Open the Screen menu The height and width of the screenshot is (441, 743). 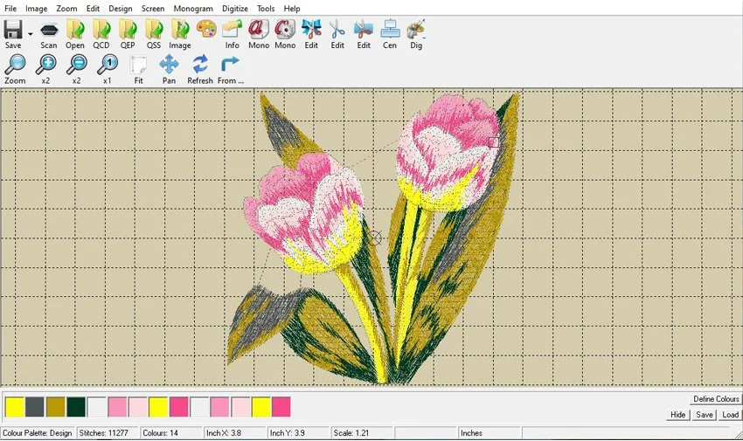point(153,9)
